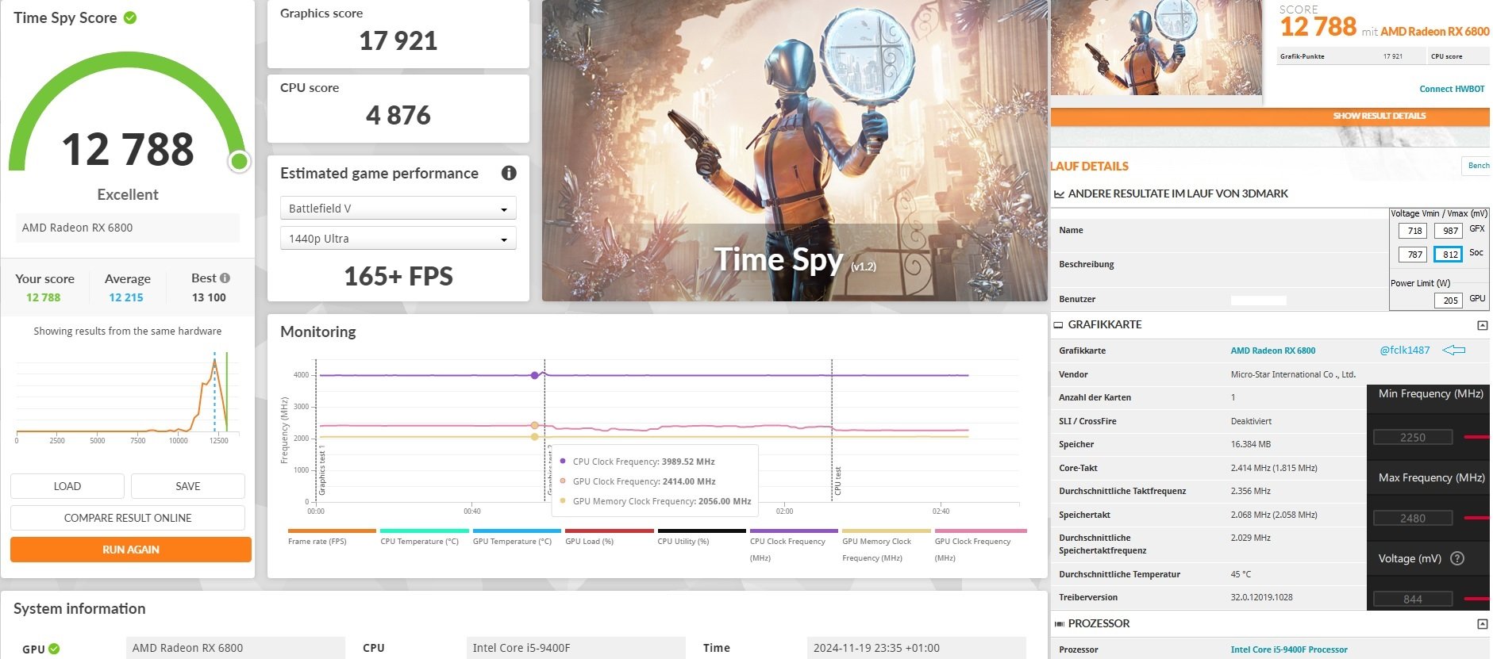
Task: Click Vendor value Micro-Star International Co., Ltd.
Action: coord(1293,374)
